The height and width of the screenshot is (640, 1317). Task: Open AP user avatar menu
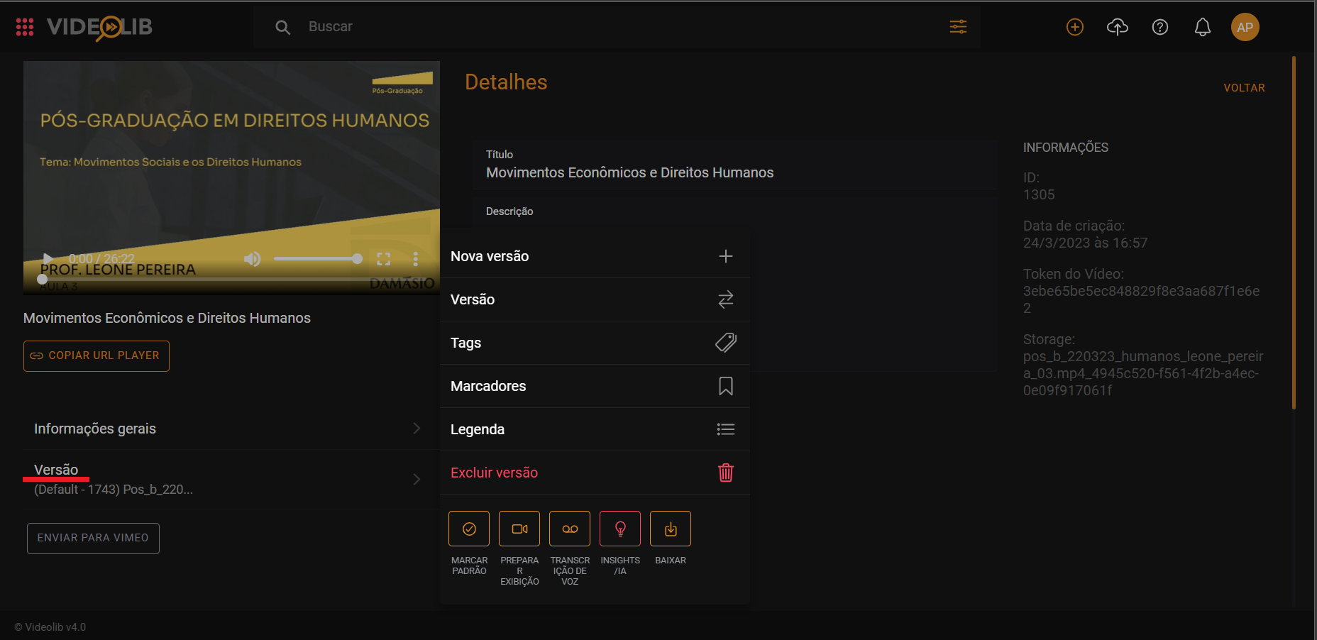(1245, 27)
